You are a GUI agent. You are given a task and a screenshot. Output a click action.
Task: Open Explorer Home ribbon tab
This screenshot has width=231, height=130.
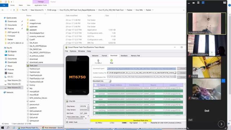pos(12,5)
